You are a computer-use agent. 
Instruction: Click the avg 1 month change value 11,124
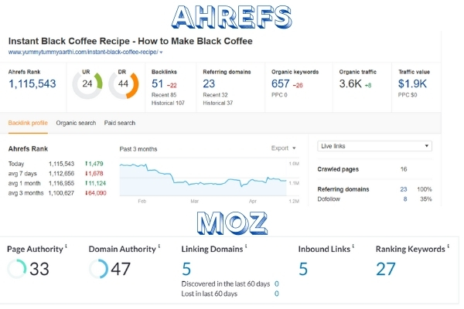coord(95,183)
